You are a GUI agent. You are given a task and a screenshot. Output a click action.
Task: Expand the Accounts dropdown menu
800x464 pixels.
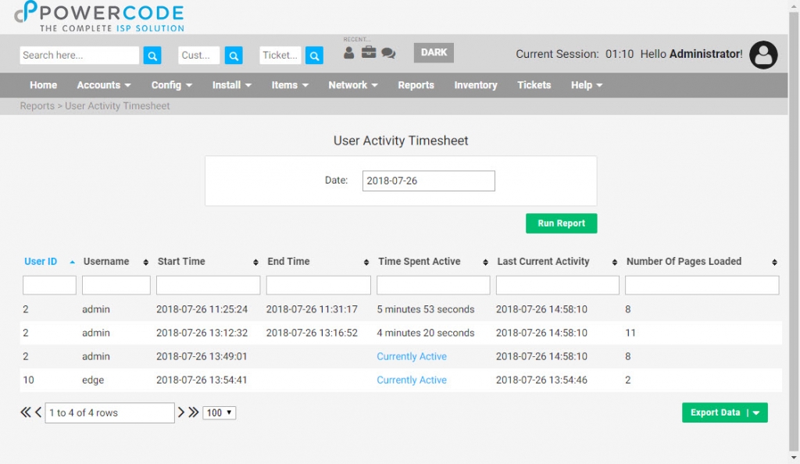tap(103, 85)
